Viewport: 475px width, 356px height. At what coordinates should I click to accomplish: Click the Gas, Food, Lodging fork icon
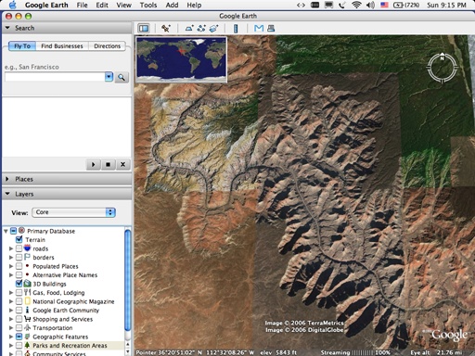tap(28, 292)
